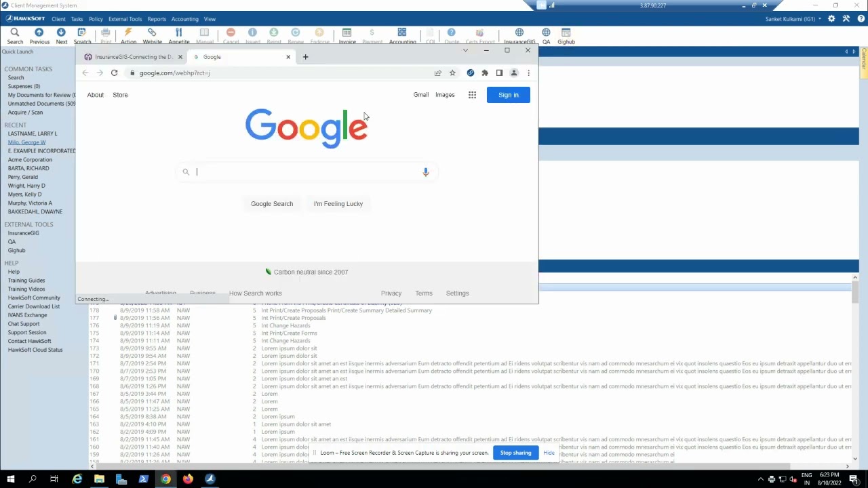
Task: Open the HawkSoft tools wrench icon
Action: click(x=846, y=19)
